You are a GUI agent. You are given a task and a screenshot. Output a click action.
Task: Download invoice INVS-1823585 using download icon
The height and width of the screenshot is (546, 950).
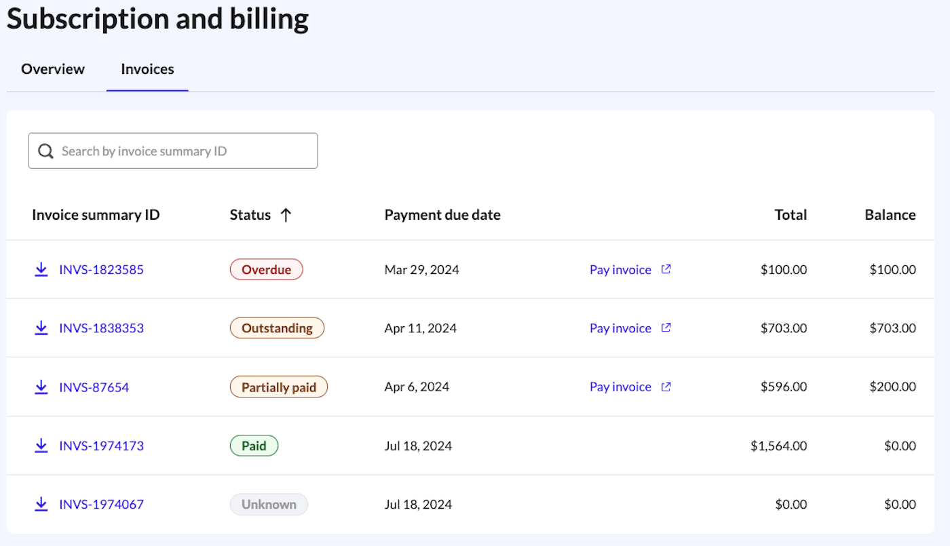[41, 270]
